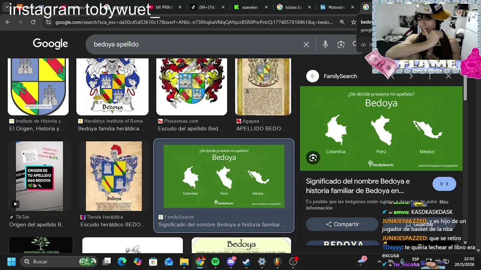Open FL Studio fruit icon in taskbar
The height and width of the screenshot is (270, 481).
pyautogui.click(x=277, y=261)
